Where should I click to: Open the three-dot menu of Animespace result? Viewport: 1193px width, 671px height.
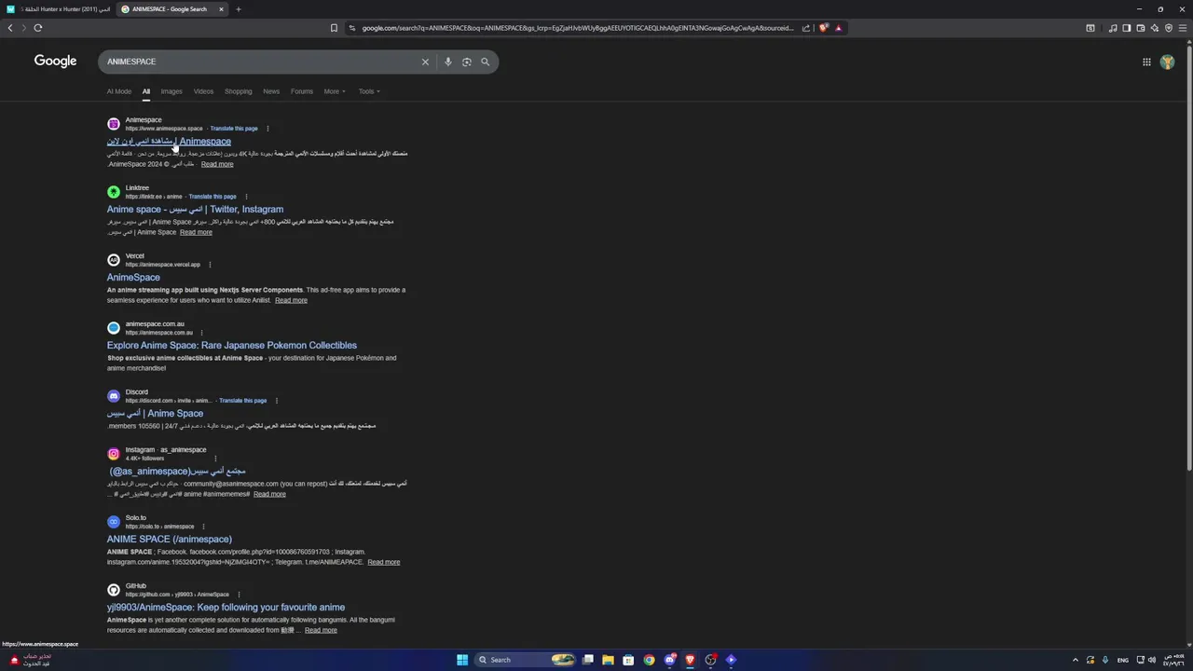coord(267,129)
